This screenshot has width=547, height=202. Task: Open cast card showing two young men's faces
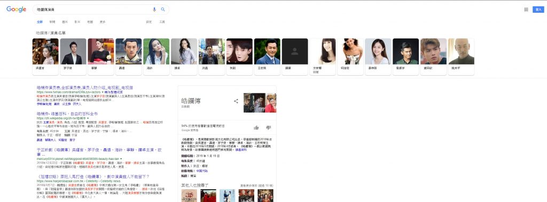click(239, 56)
